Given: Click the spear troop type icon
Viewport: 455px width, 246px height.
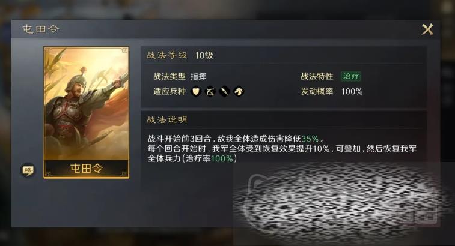Looking at the screenshot, I should pyautogui.click(x=224, y=92).
